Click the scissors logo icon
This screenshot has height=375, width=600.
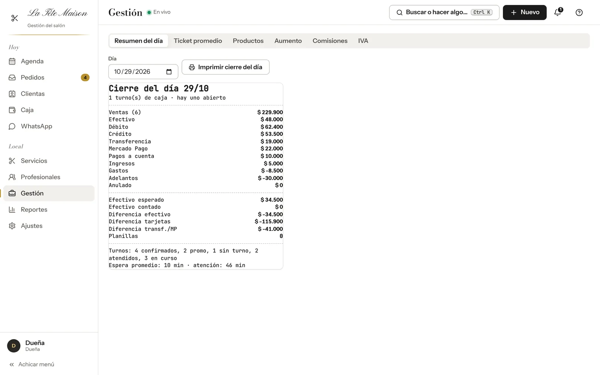(15, 18)
